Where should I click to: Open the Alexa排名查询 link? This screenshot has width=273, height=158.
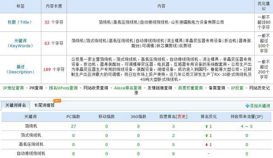tap(128, 88)
